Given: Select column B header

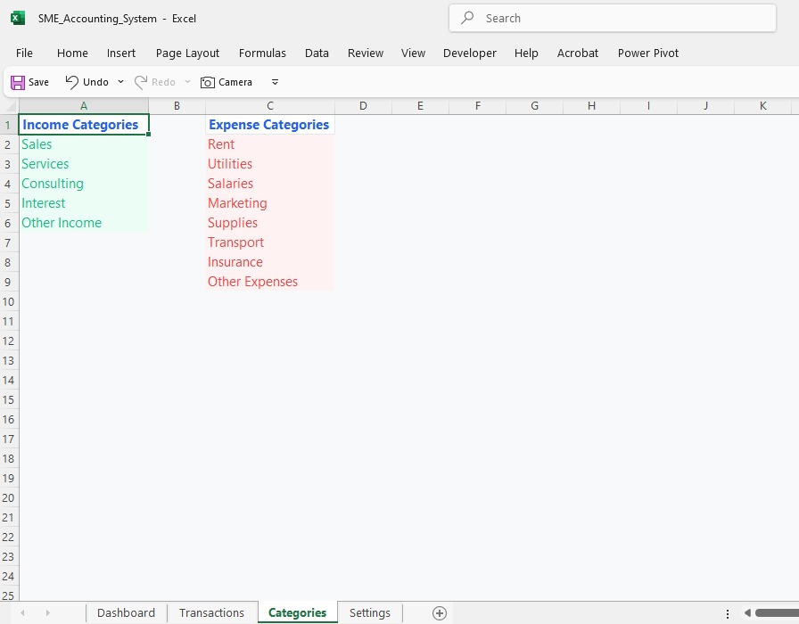Looking at the screenshot, I should coord(177,106).
